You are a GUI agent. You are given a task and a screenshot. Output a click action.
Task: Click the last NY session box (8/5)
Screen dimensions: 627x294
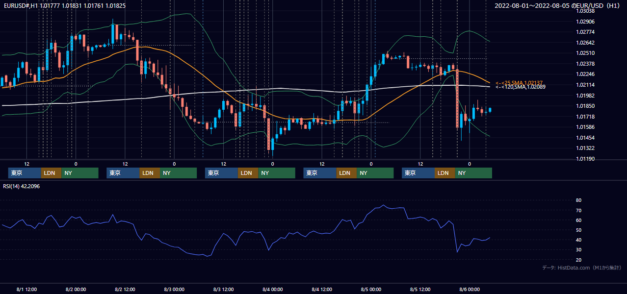click(473, 173)
